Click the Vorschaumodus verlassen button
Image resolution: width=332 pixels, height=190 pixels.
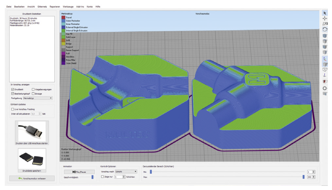(32, 178)
